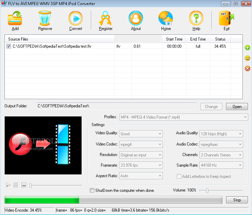
Task: Click the Start Time column header
Action: pos(174,39)
